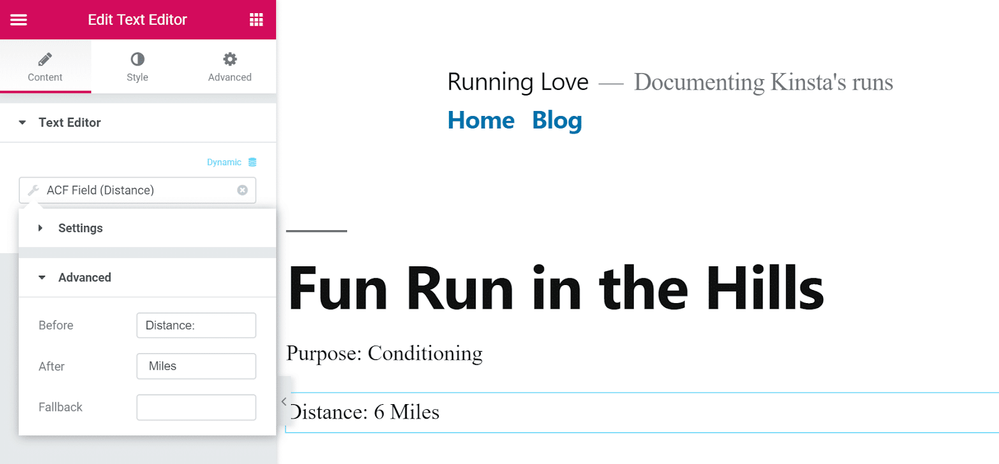Collapse the Elementor side panel arrow
The width and height of the screenshot is (999, 464).
tap(284, 402)
